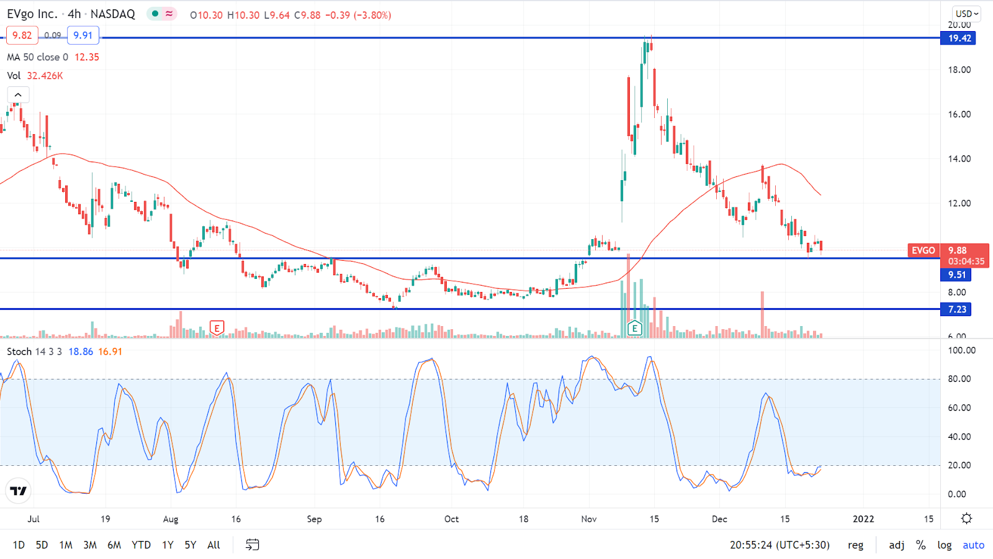Screen dimensions: 993x559
Task: Select the 3M time range
Action: coord(90,545)
